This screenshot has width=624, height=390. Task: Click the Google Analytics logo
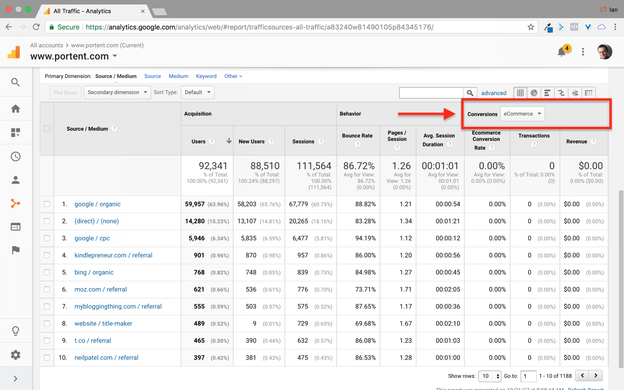point(14,52)
